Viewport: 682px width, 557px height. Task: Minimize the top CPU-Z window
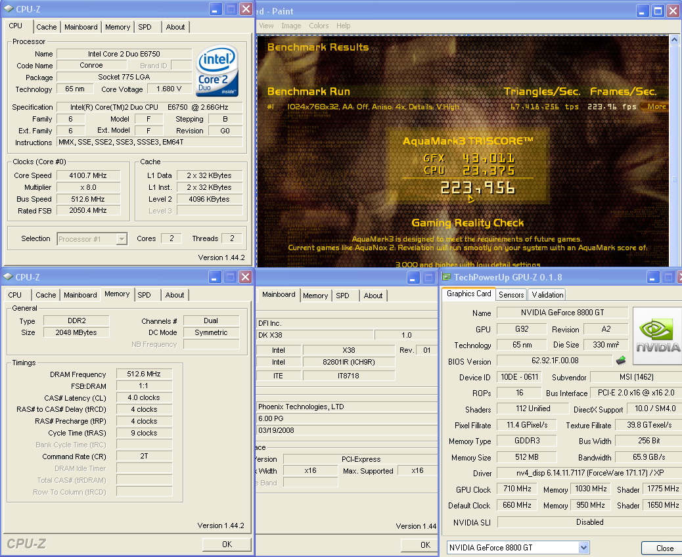point(216,9)
